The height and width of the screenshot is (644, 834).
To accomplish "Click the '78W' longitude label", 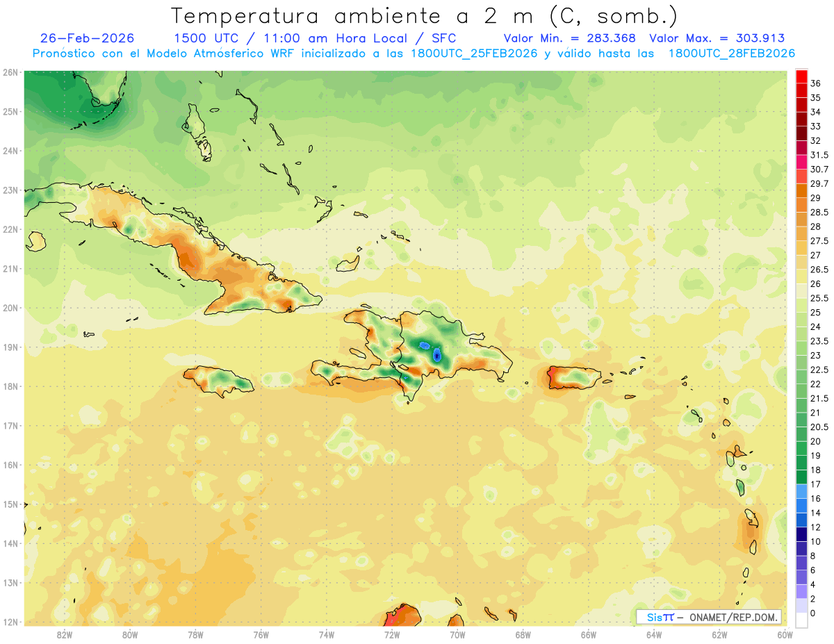I will [195, 634].
